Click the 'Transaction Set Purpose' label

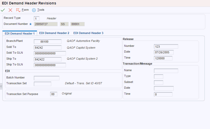(x=22, y=94)
